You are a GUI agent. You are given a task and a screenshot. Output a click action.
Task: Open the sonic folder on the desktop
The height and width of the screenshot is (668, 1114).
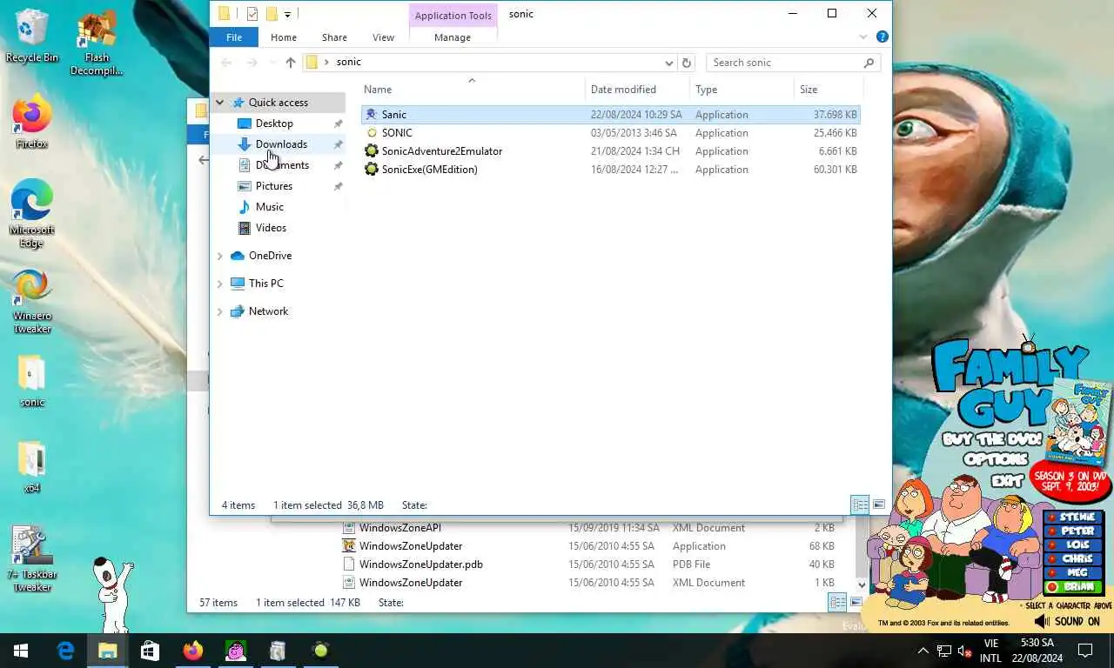32,381
